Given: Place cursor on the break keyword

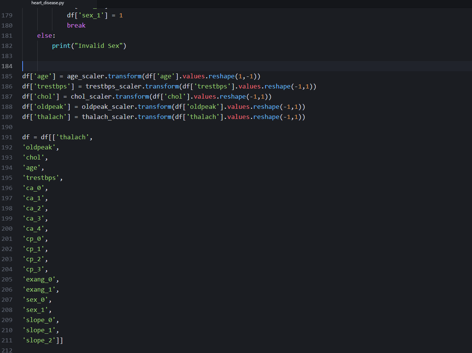Looking at the screenshot, I should coord(76,25).
